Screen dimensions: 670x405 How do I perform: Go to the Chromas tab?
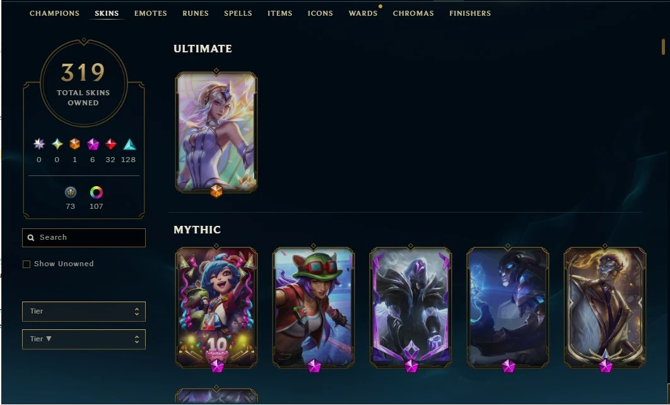coord(413,13)
